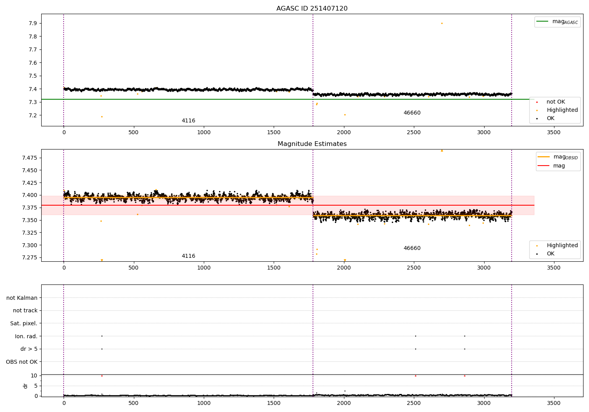Click the rotated 'dr' axis label
The width and height of the screenshot is (589, 412).
[x=26, y=386]
